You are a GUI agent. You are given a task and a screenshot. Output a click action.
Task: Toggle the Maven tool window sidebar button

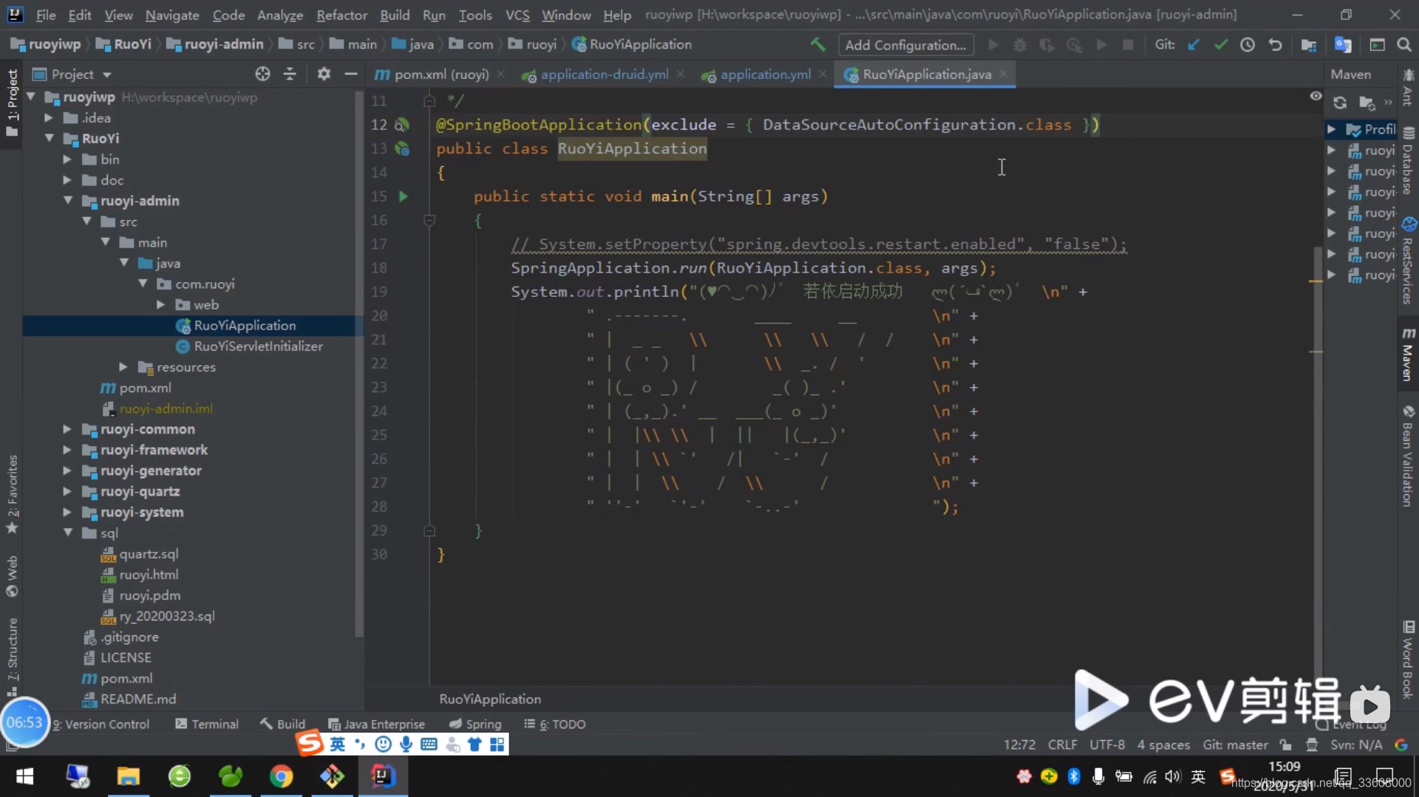(1409, 355)
